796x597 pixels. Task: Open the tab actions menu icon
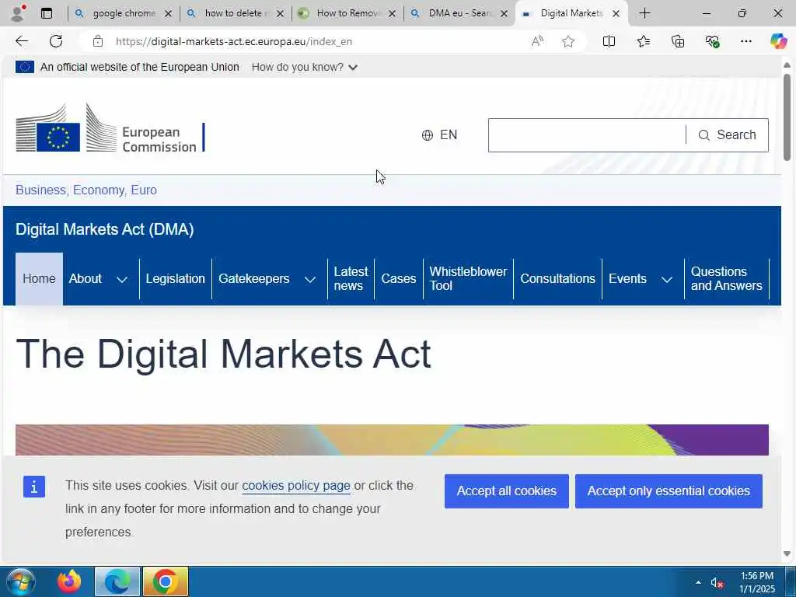click(x=47, y=13)
